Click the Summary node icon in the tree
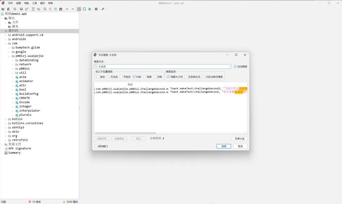Viewport: 342px width, 204px height. pos(6,153)
